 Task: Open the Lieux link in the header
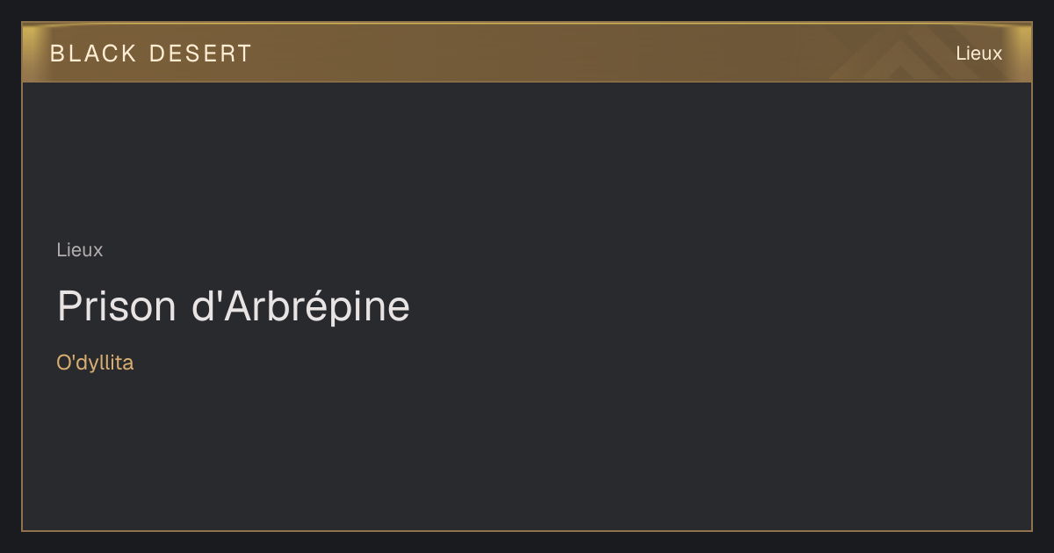point(978,54)
